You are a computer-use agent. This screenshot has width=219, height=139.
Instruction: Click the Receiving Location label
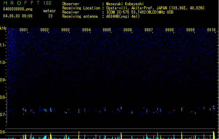pos(81,8)
